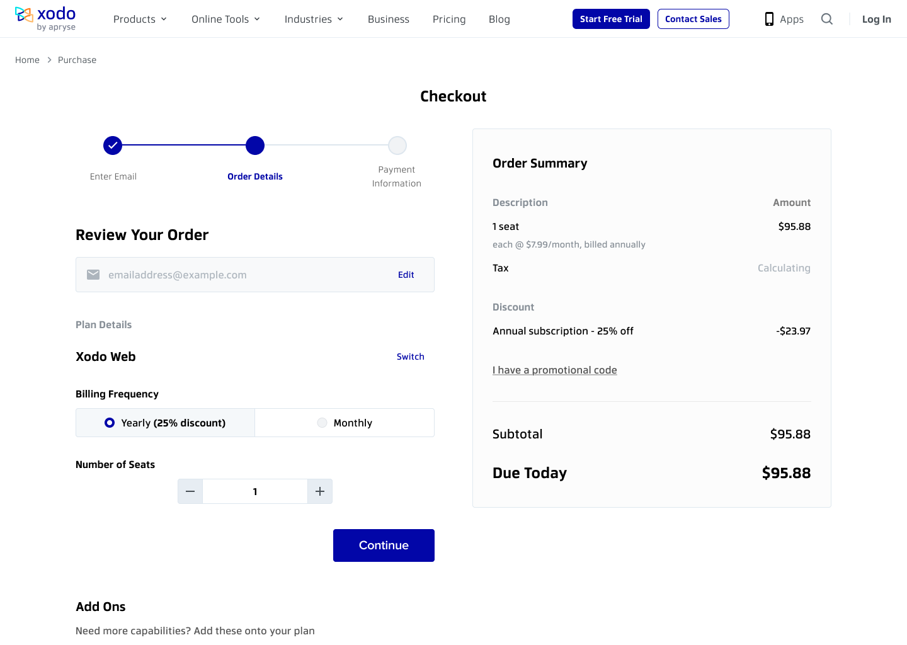Viewport: 907px width, 645px height.
Task: Open the Business nav item
Action: pyautogui.click(x=389, y=19)
